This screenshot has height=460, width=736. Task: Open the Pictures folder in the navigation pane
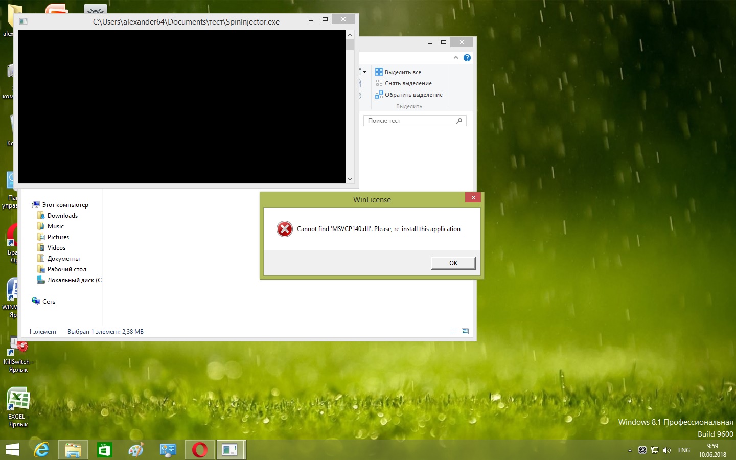point(53,237)
